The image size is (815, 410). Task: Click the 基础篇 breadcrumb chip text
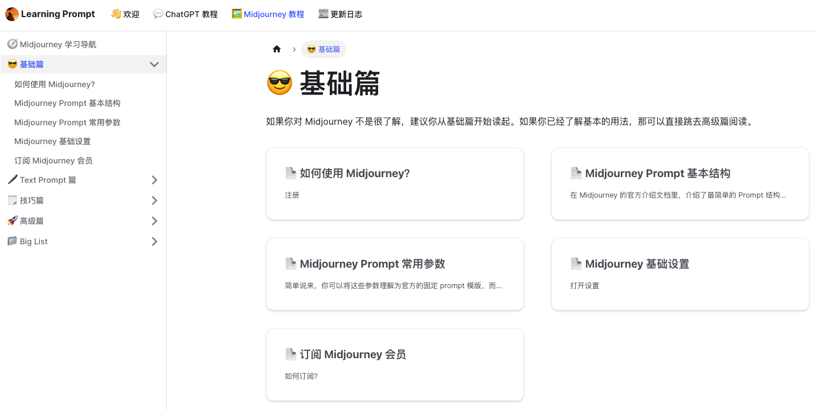(329, 50)
